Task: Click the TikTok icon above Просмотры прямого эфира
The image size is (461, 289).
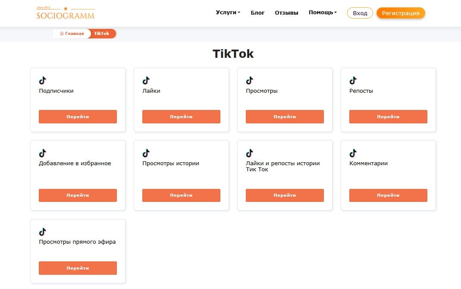Action: point(43,232)
